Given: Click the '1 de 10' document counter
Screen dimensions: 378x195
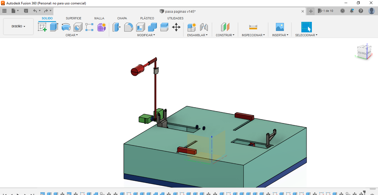Looking at the screenshot, I should pyautogui.click(x=326, y=11).
